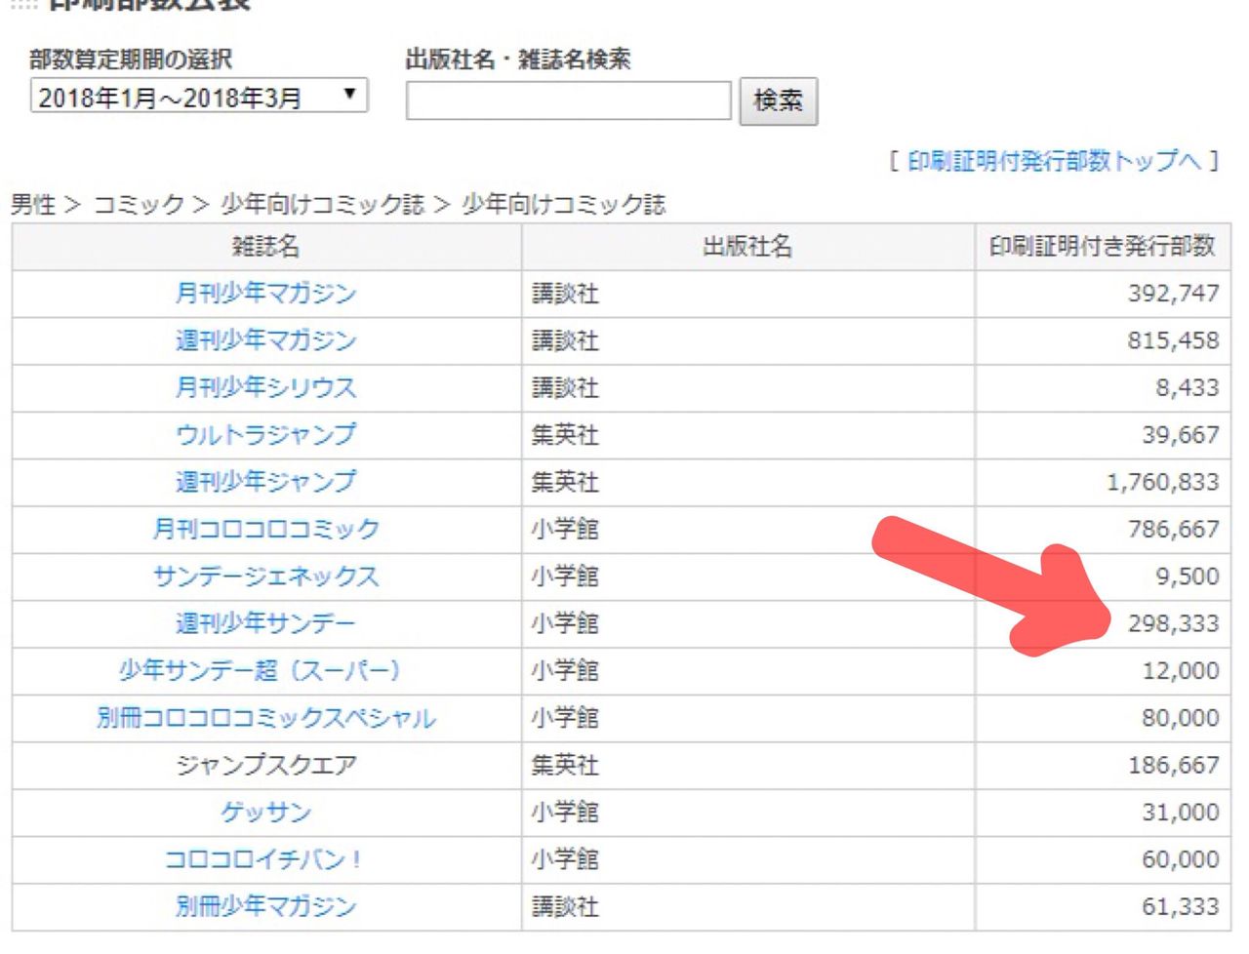
Task: Select 小学館 in the 週刊少年サンデー row
Action: coord(565,623)
